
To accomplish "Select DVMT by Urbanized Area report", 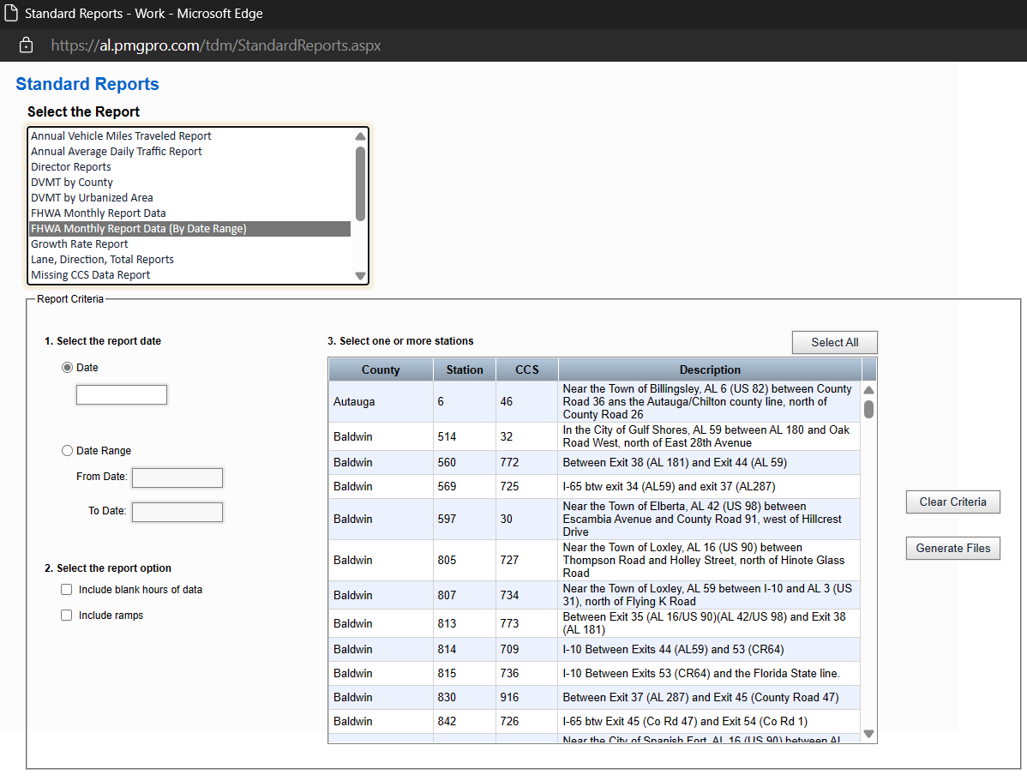I will pos(190,198).
